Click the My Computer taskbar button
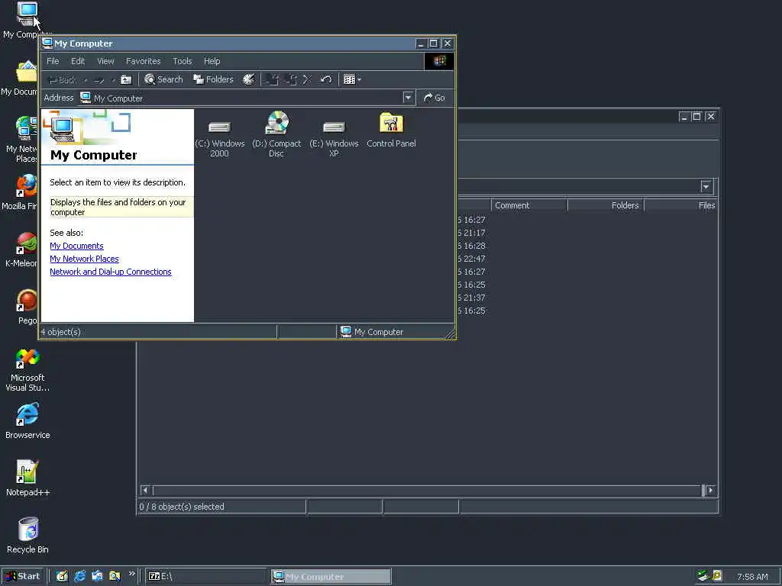782x586 pixels. 331,577
